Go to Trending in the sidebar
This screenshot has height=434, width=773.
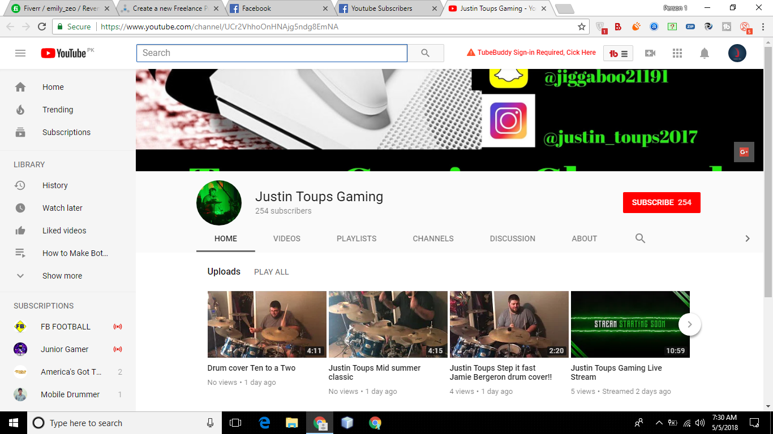pos(57,110)
